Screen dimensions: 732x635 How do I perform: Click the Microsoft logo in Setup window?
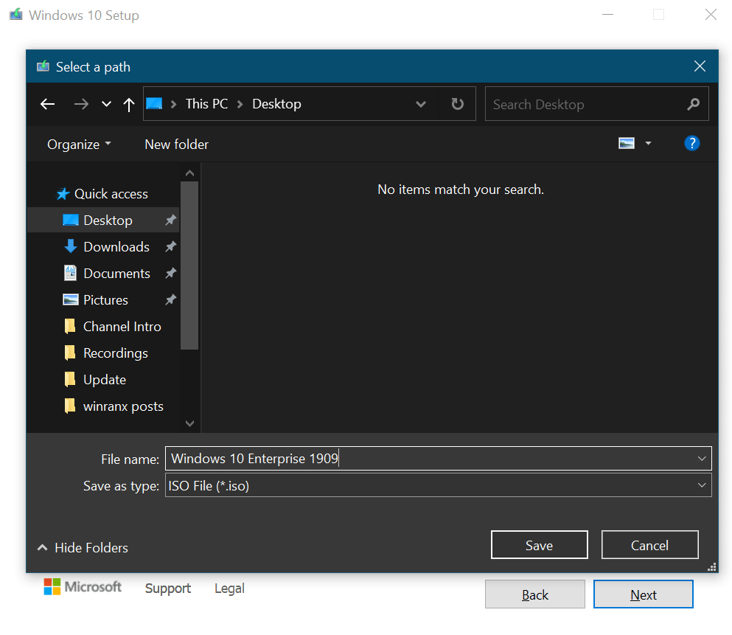(83, 586)
